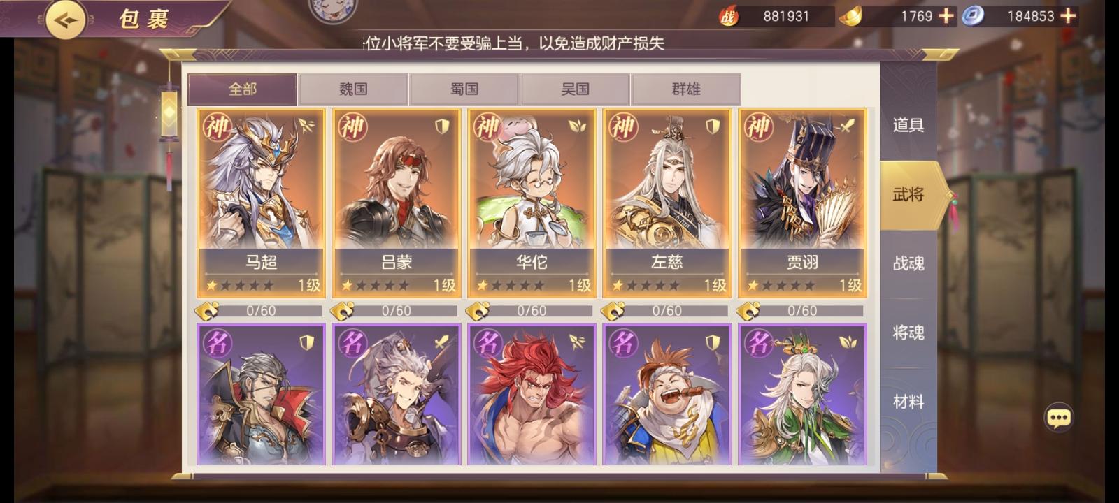Tap the soul shard icon under 马超
This screenshot has height=503, width=1119.
pyautogui.click(x=208, y=310)
